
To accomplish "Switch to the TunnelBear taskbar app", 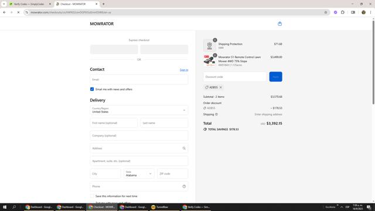I will [164, 207].
